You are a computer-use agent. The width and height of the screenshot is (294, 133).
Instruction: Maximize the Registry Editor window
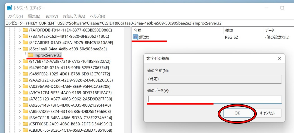282,8
